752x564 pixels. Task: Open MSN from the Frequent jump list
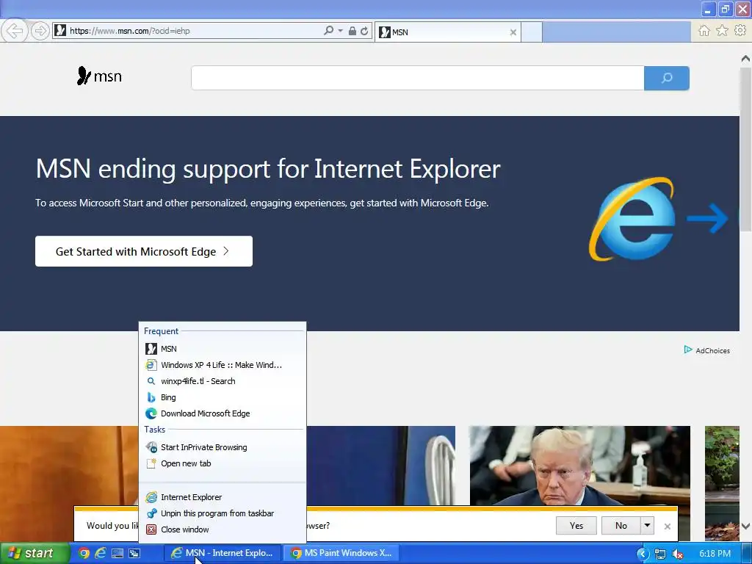point(223,349)
